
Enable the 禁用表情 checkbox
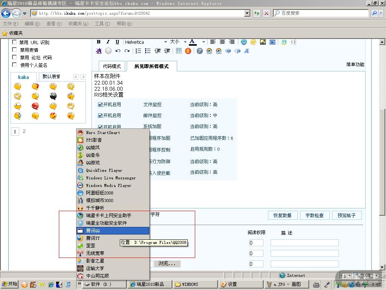pyautogui.click(x=15, y=50)
